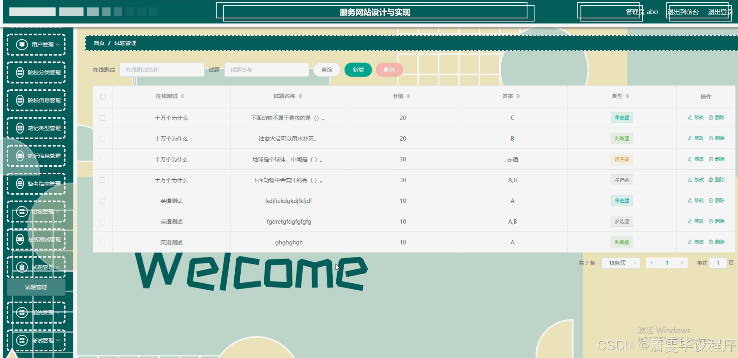Open 在线测试管理 menu item

(x=36, y=239)
